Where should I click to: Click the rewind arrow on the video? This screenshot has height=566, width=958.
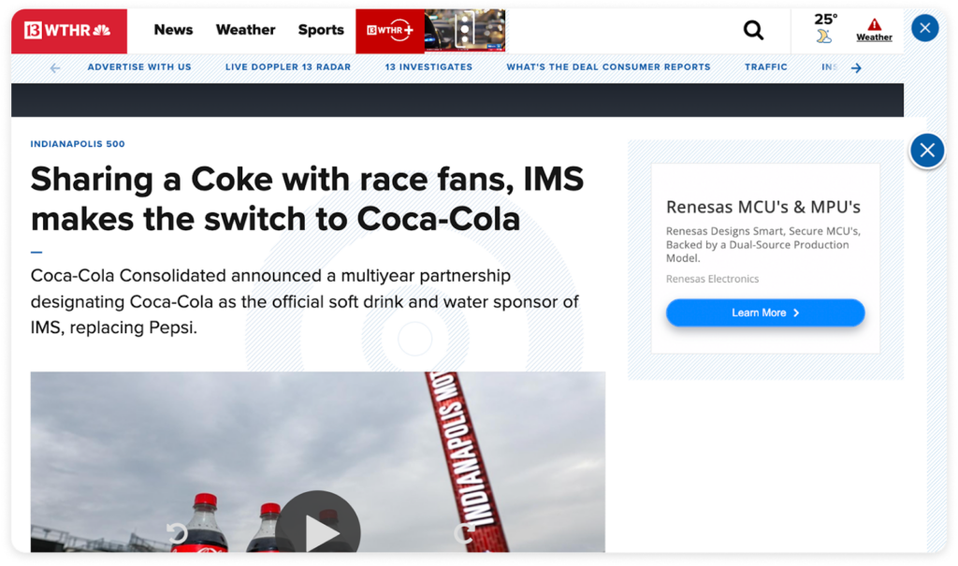(x=176, y=530)
